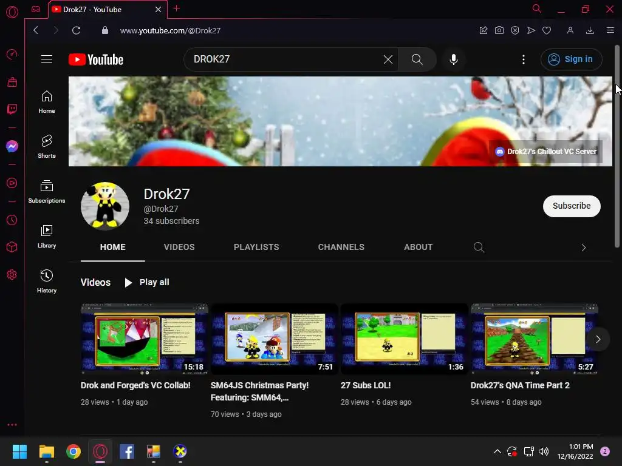This screenshot has width=622, height=466.
Task: Open the Opera snapshot camera icon
Action: (499, 30)
